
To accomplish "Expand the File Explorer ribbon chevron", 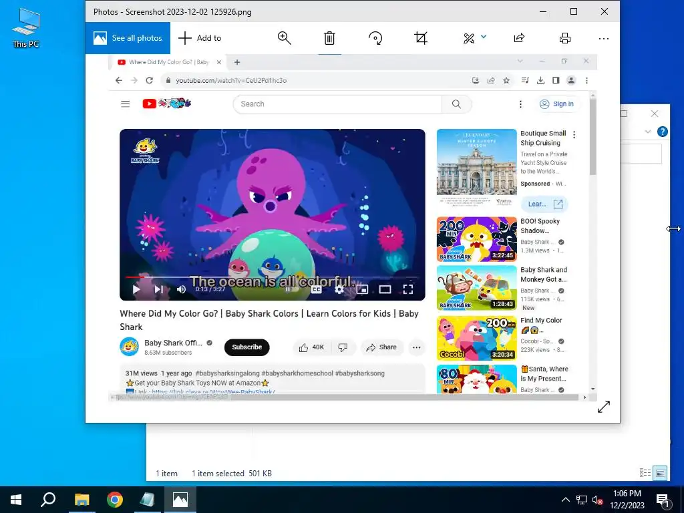I will 648,132.
